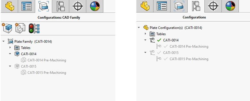
Task: Click the 'Configurations: CAD Family' header
Action: click(59, 17)
